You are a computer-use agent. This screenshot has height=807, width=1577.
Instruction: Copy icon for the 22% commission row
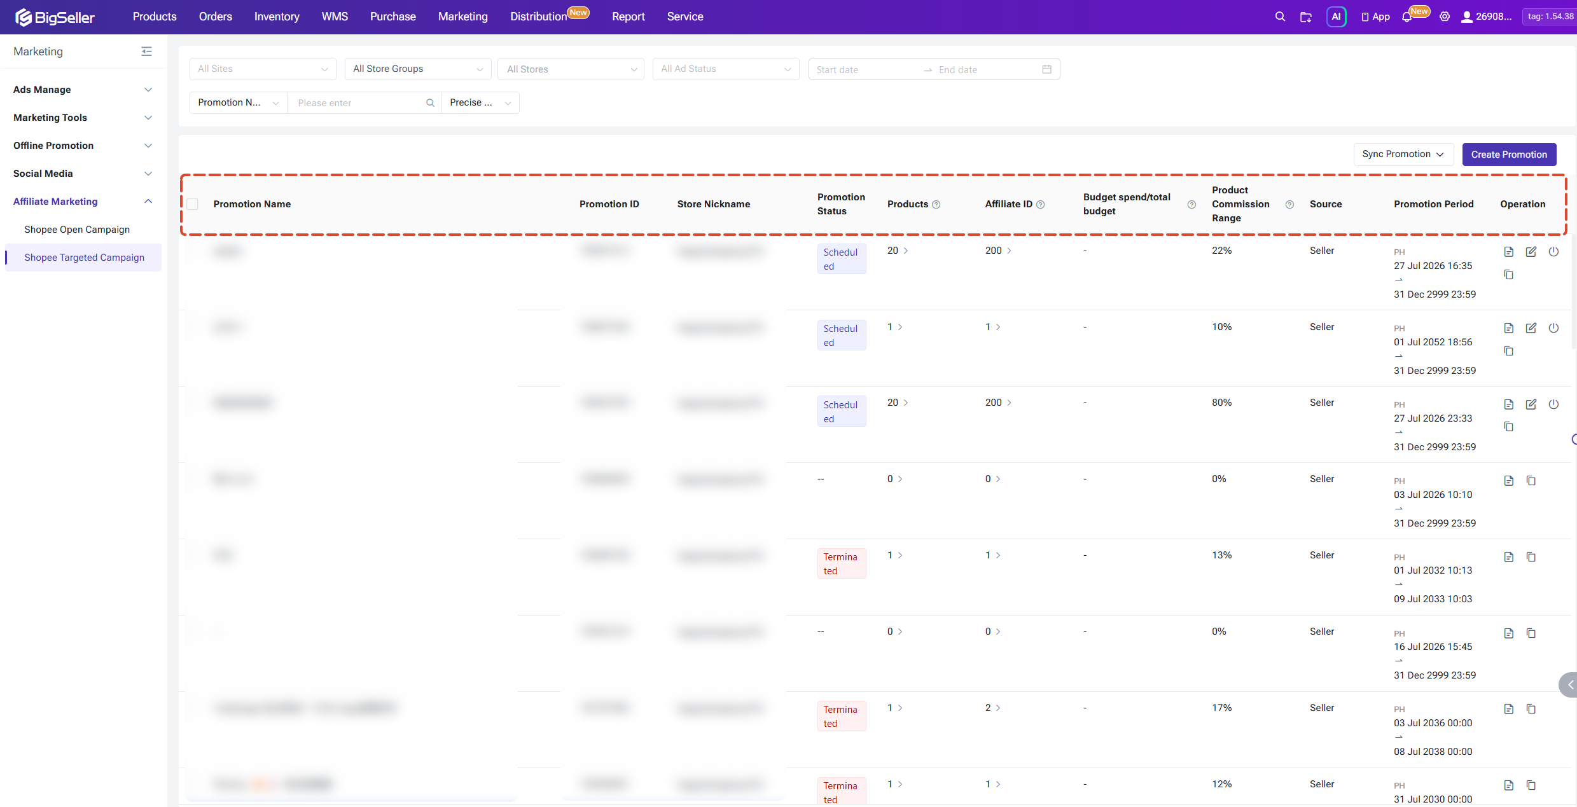tap(1509, 275)
